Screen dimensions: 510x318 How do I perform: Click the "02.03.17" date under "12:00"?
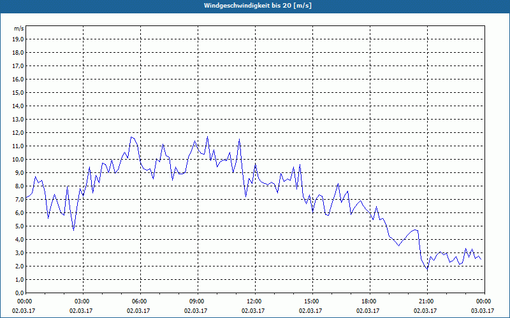pyautogui.click(x=253, y=310)
